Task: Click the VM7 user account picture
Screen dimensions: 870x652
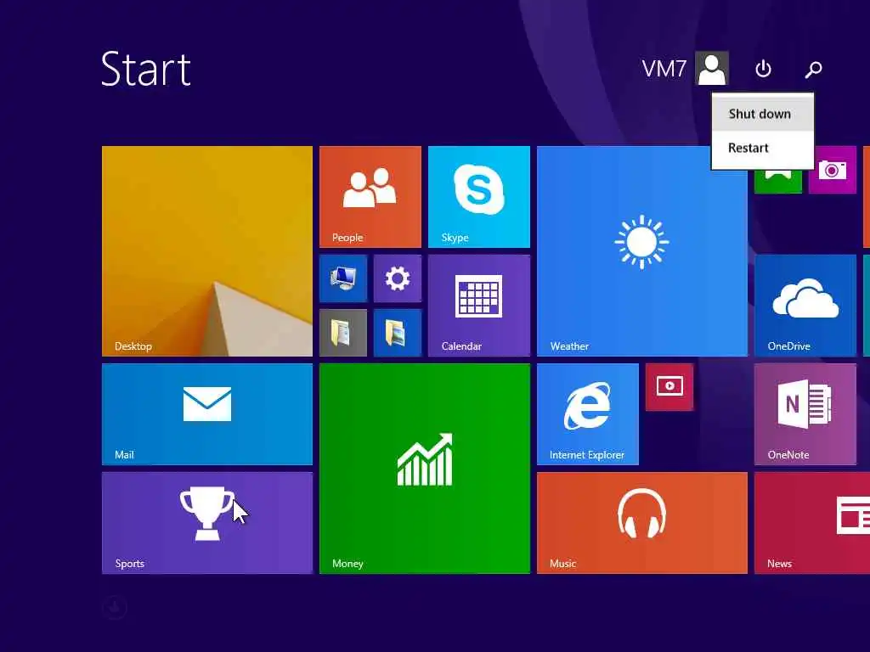Action: [x=712, y=68]
